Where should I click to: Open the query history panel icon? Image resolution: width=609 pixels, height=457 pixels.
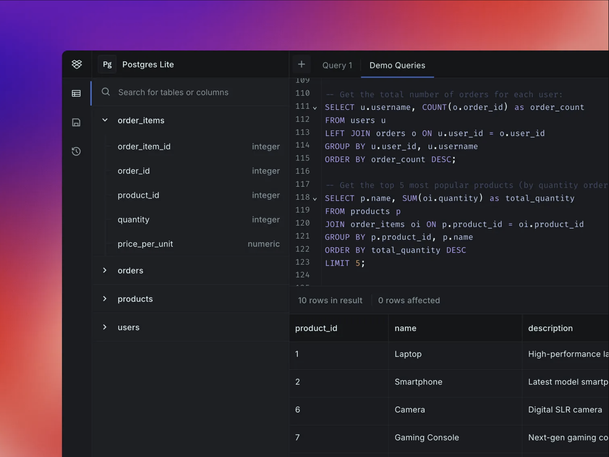pos(76,151)
